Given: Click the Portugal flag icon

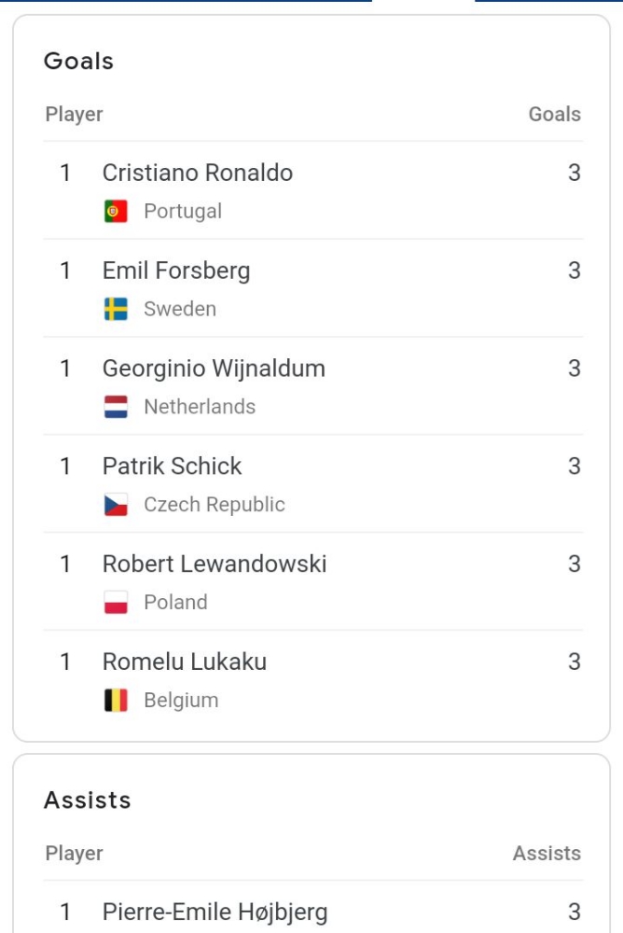Looking at the screenshot, I should (x=116, y=212).
